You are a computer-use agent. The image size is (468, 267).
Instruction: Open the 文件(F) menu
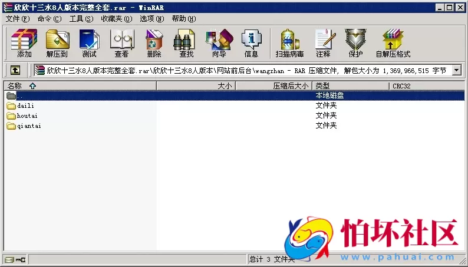click(x=18, y=19)
